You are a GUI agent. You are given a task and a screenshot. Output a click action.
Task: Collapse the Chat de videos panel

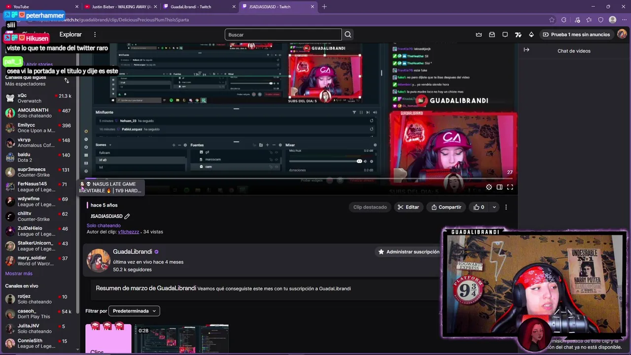(526, 50)
